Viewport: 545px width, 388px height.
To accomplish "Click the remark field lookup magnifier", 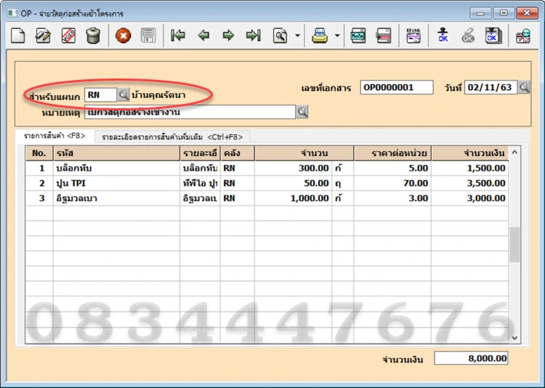I will pyautogui.click(x=302, y=112).
